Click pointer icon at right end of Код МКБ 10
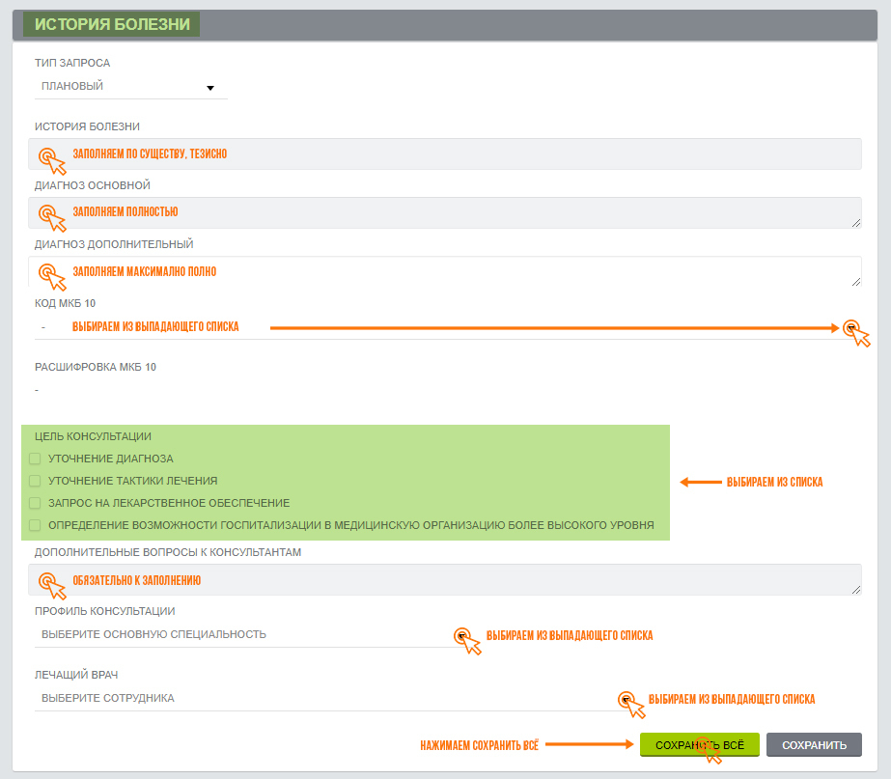 tap(853, 330)
